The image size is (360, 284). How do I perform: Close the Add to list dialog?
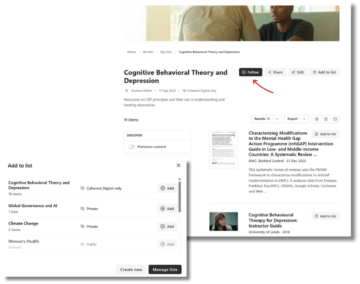pyautogui.click(x=179, y=165)
